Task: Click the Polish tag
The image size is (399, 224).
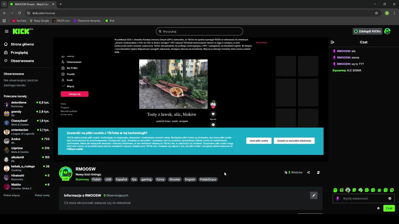Action: pyautogui.click(x=96, y=180)
